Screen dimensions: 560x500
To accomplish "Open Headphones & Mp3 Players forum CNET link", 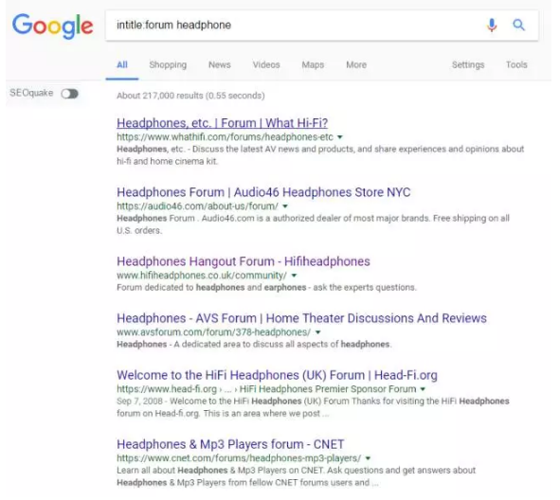I will click(230, 444).
